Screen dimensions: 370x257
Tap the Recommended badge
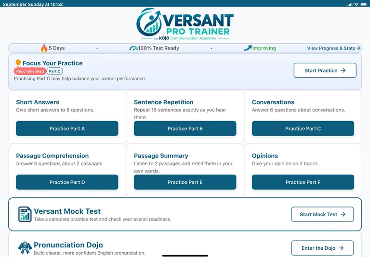(x=30, y=71)
